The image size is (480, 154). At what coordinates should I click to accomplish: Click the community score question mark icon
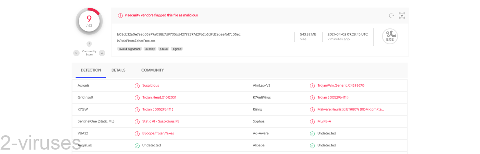[x=89, y=44]
